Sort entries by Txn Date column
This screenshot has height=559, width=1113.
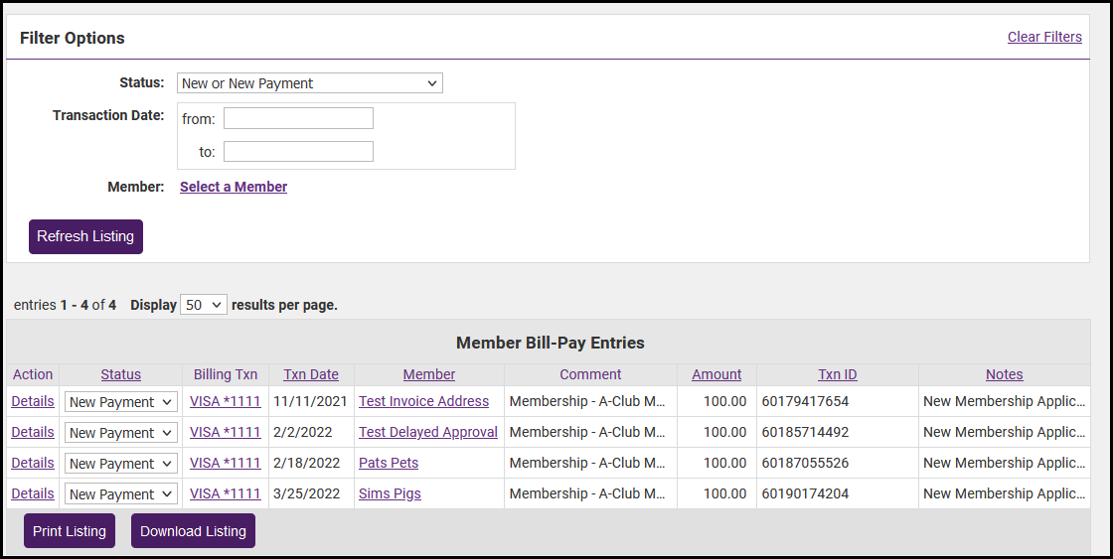(311, 374)
